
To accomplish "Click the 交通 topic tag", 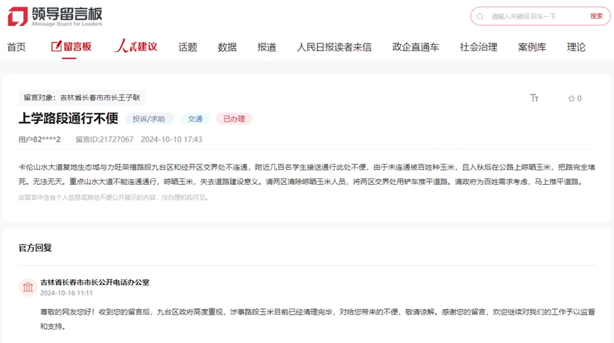I will click(195, 119).
